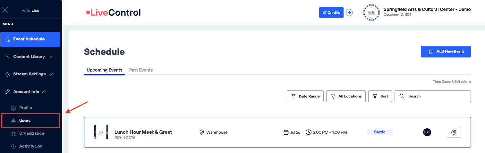Open Profile from the sidebar
Image resolution: width=485 pixels, height=153 pixels.
click(25, 108)
